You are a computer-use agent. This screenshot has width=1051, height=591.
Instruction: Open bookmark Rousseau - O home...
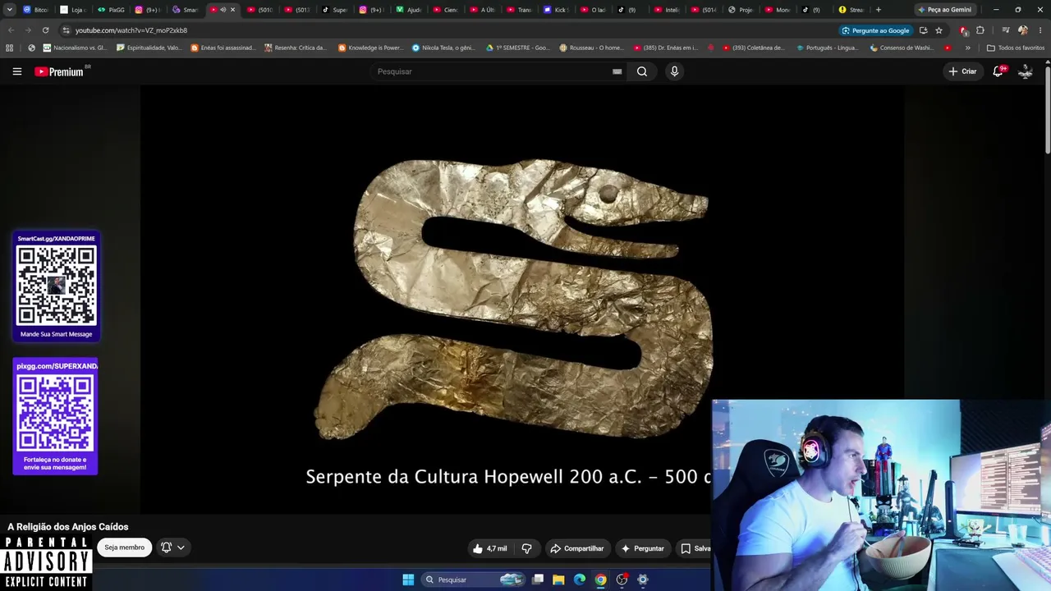tap(591, 48)
